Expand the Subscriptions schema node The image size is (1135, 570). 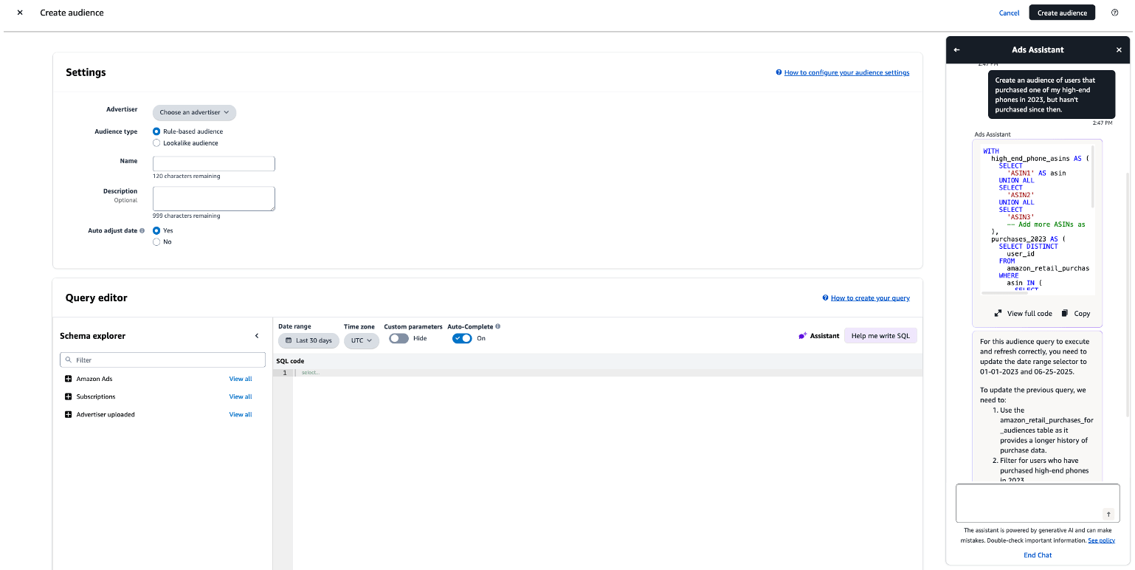pos(69,396)
